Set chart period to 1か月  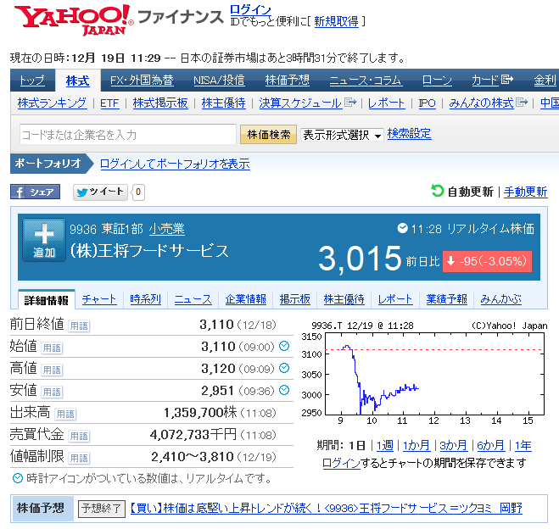416,446
